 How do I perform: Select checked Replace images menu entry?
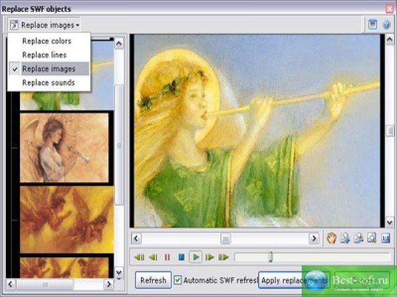pyautogui.click(x=49, y=69)
